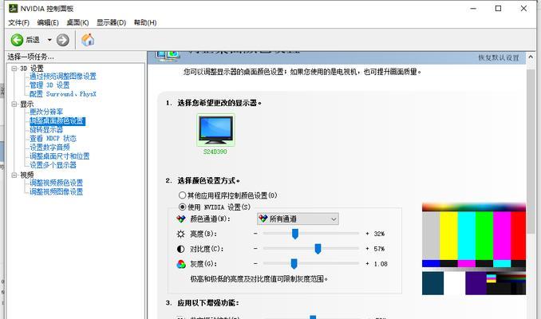Screen dimensions: 541x319
Task: Go to the Home page icon
Action: click(88, 40)
